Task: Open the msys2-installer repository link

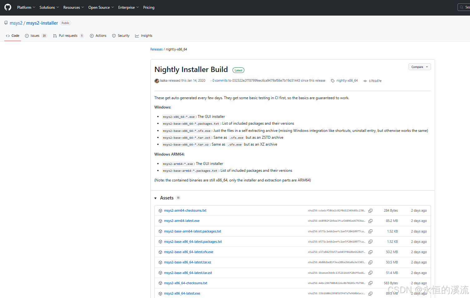Action: point(42,23)
